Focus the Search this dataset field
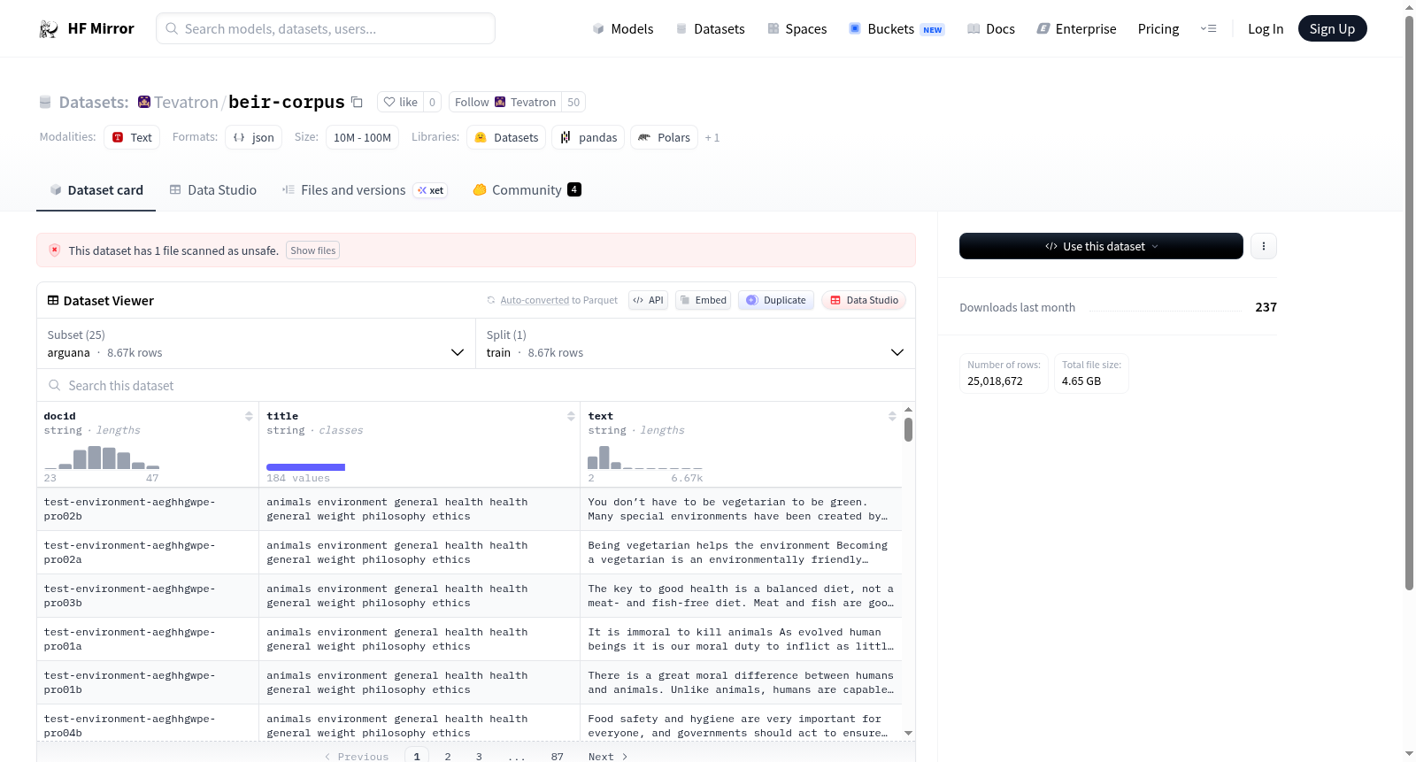This screenshot has width=1416, height=762. pos(476,386)
